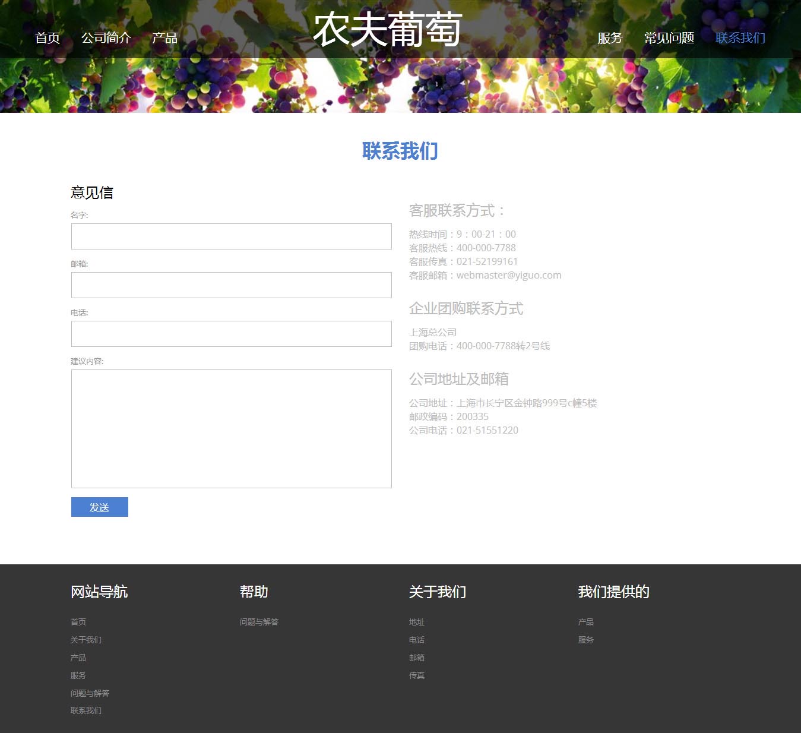Click the 客服热线：400-000-7788 text

[x=463, y=248]
